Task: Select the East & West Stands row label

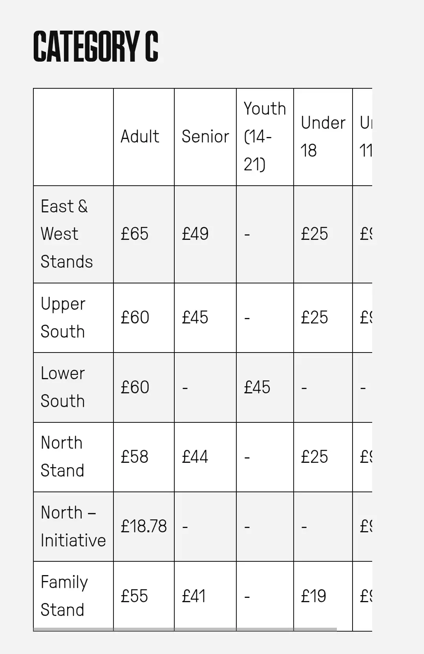Action: 67,234
